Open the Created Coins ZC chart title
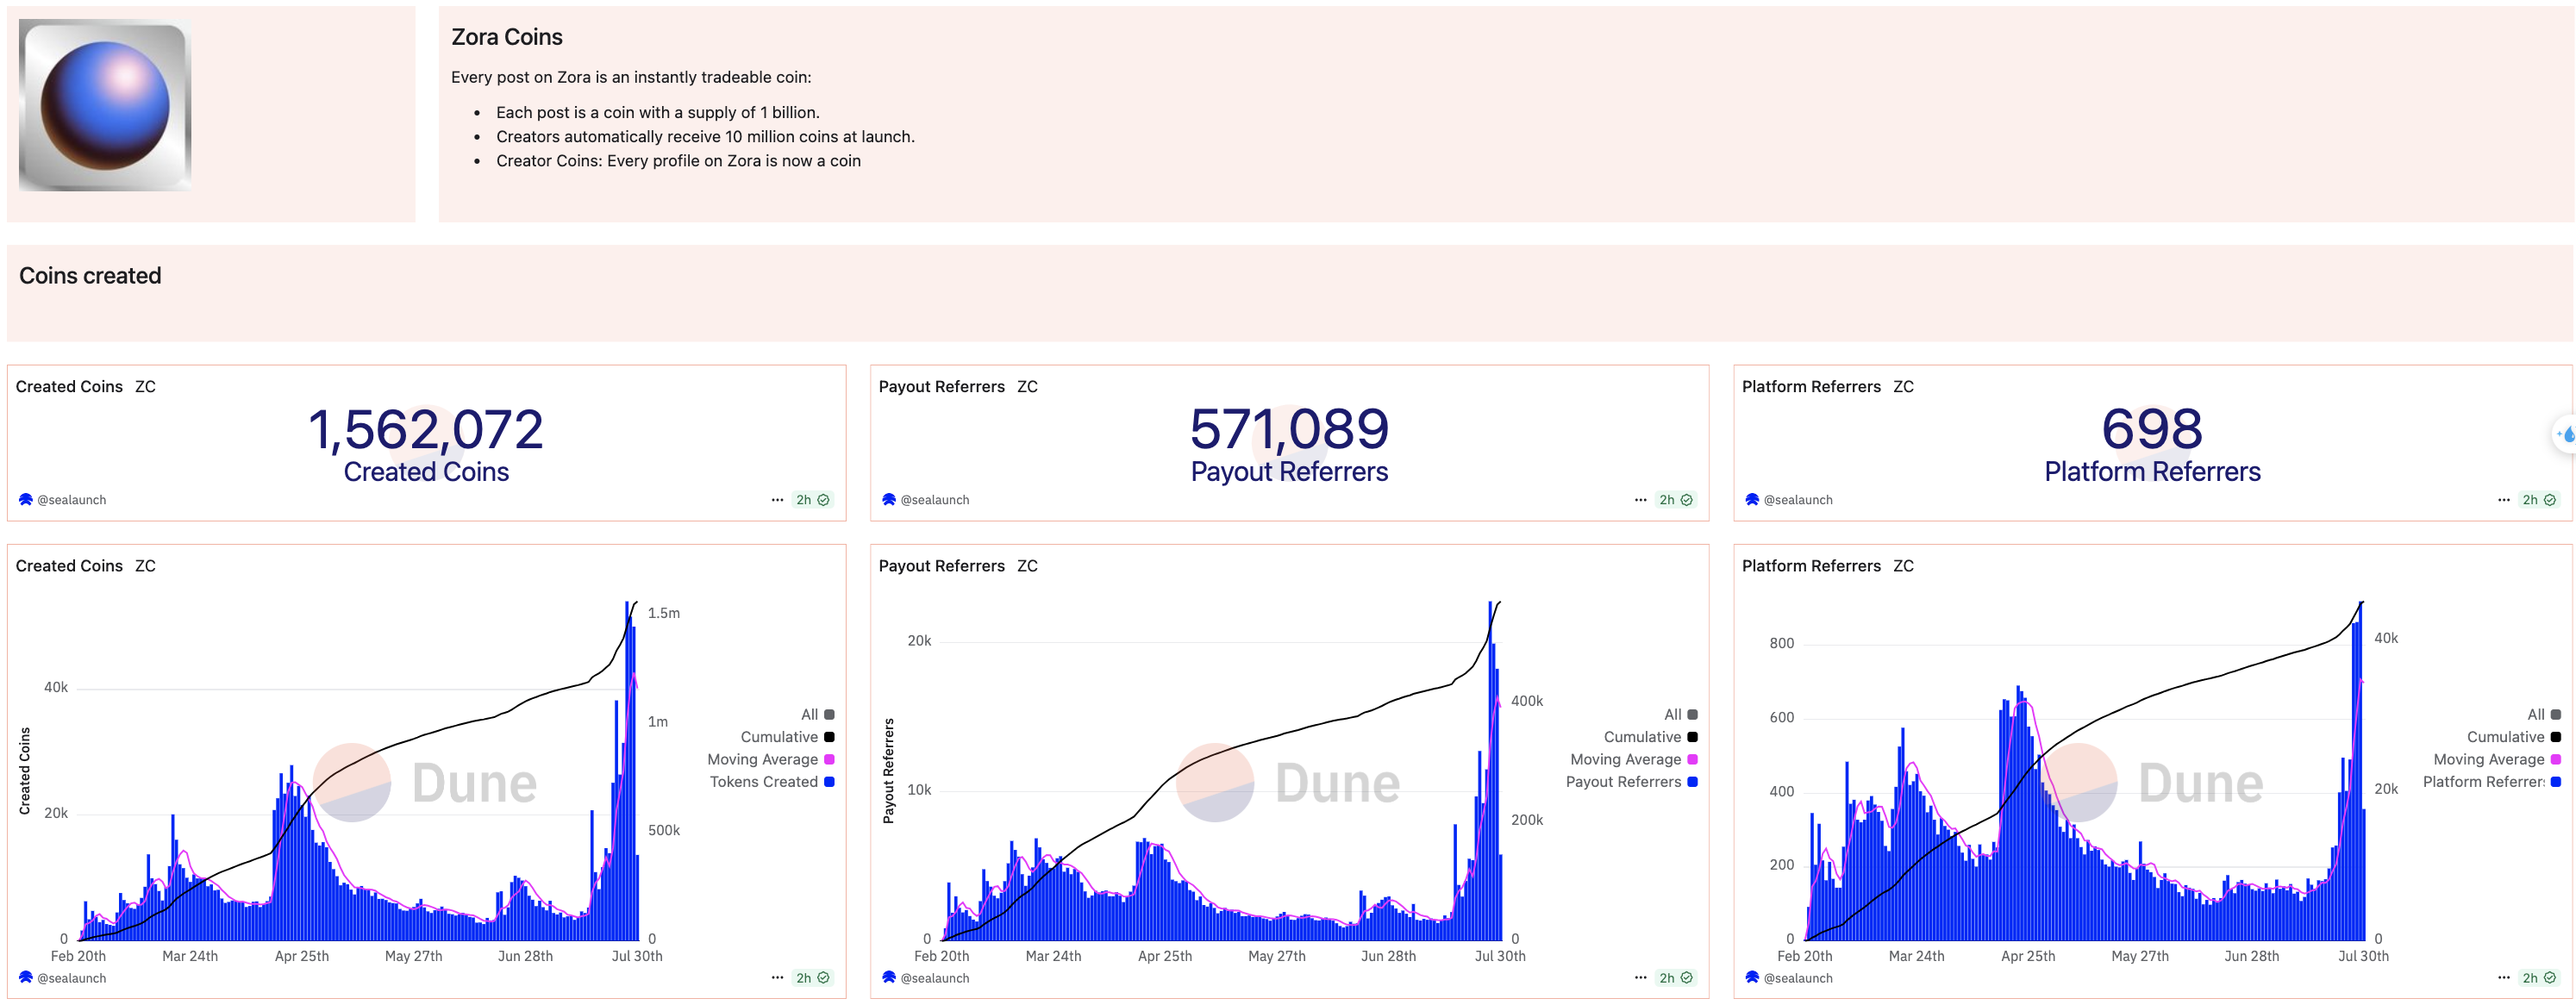This screenshot has height=1005, width=2576. [86, 566]
